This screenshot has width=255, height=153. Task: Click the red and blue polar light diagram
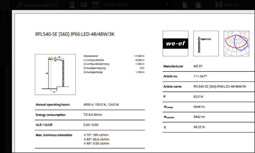(x=236, y=44)
